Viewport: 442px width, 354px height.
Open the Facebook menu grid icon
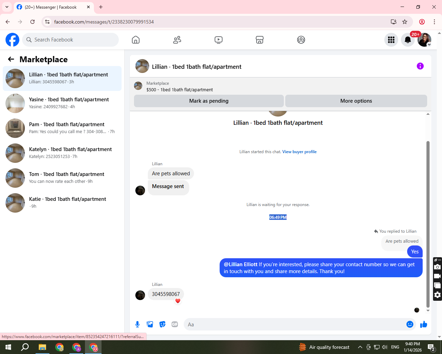click(391, 40)
